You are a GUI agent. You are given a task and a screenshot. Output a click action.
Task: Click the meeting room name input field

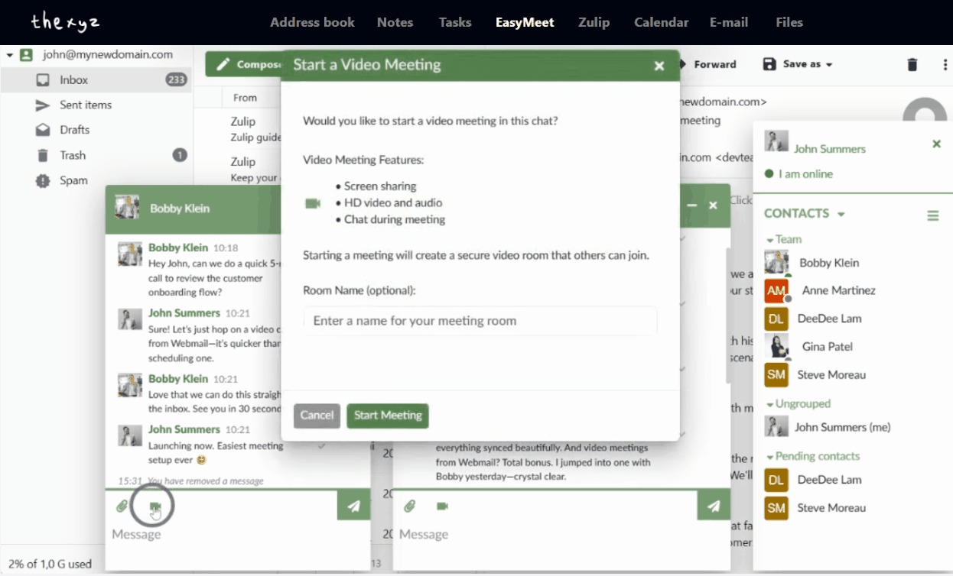pyautogui.click(x=480, y=321)
